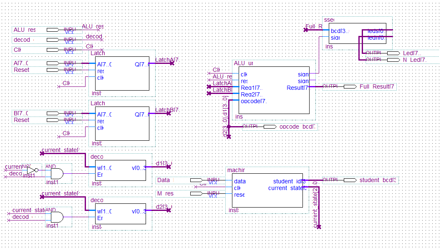Click the M_res input pin name
Screen dimensions: 441x251
click(x=165, y=194)
